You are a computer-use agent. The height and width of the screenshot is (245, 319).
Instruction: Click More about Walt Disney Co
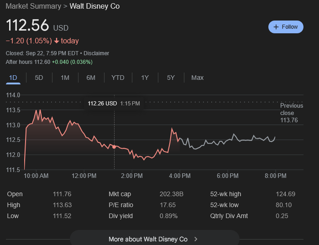(155, 239)
